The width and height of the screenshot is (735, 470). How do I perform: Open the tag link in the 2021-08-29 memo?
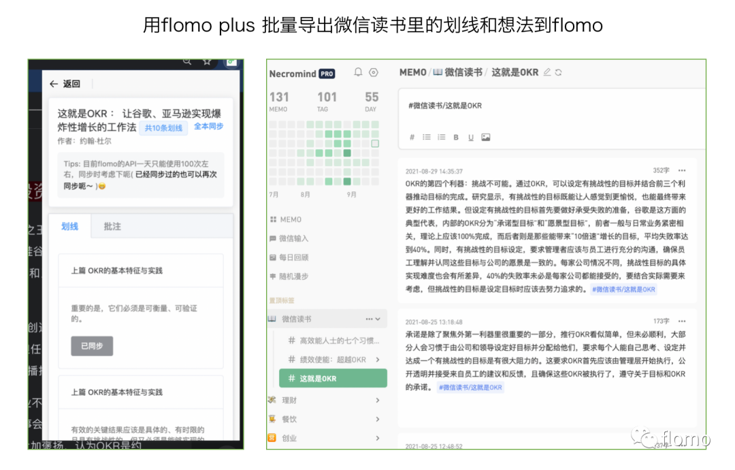pos(623,289)
